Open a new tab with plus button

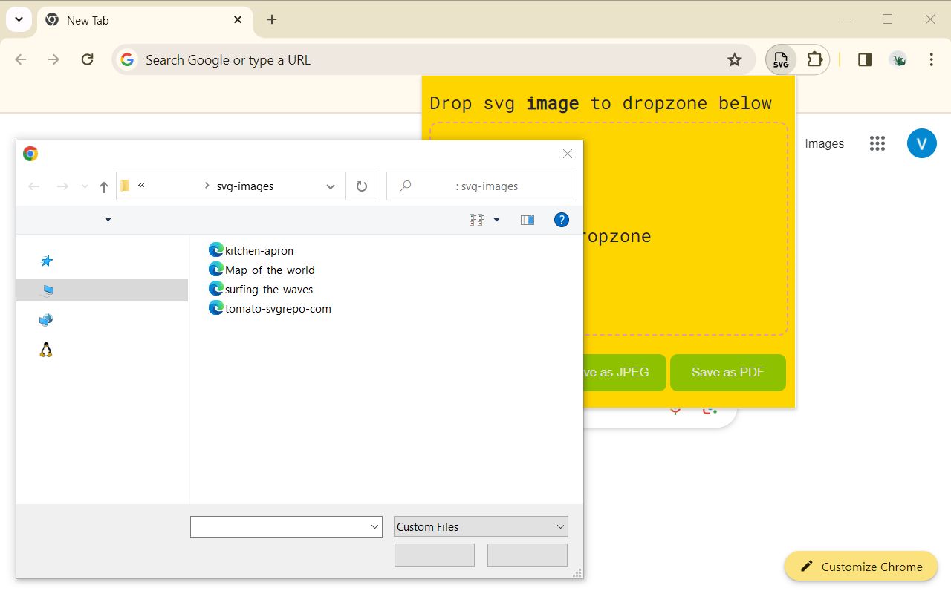click(272, 20)
